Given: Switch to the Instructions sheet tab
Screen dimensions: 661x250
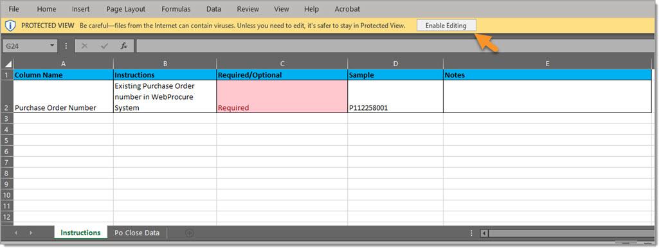Looking at the screenshot, I should [x=80, y=233].
